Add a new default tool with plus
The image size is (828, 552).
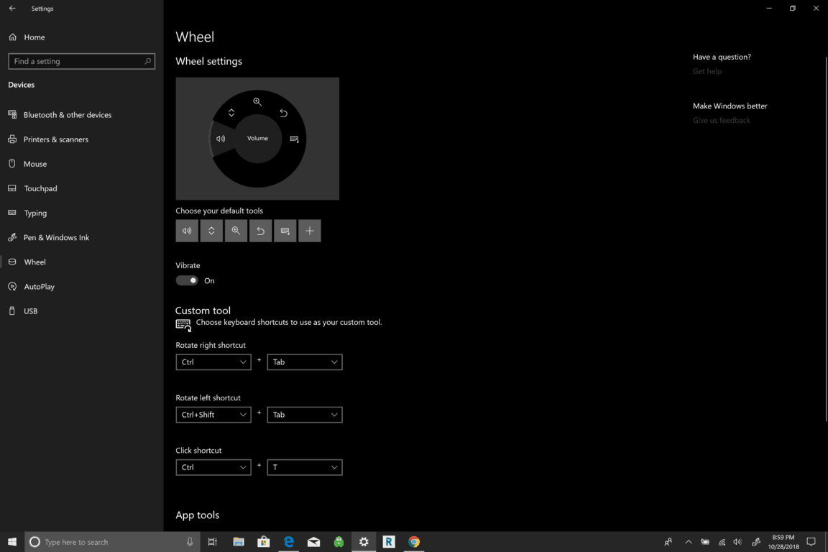[x=310, y=231]
